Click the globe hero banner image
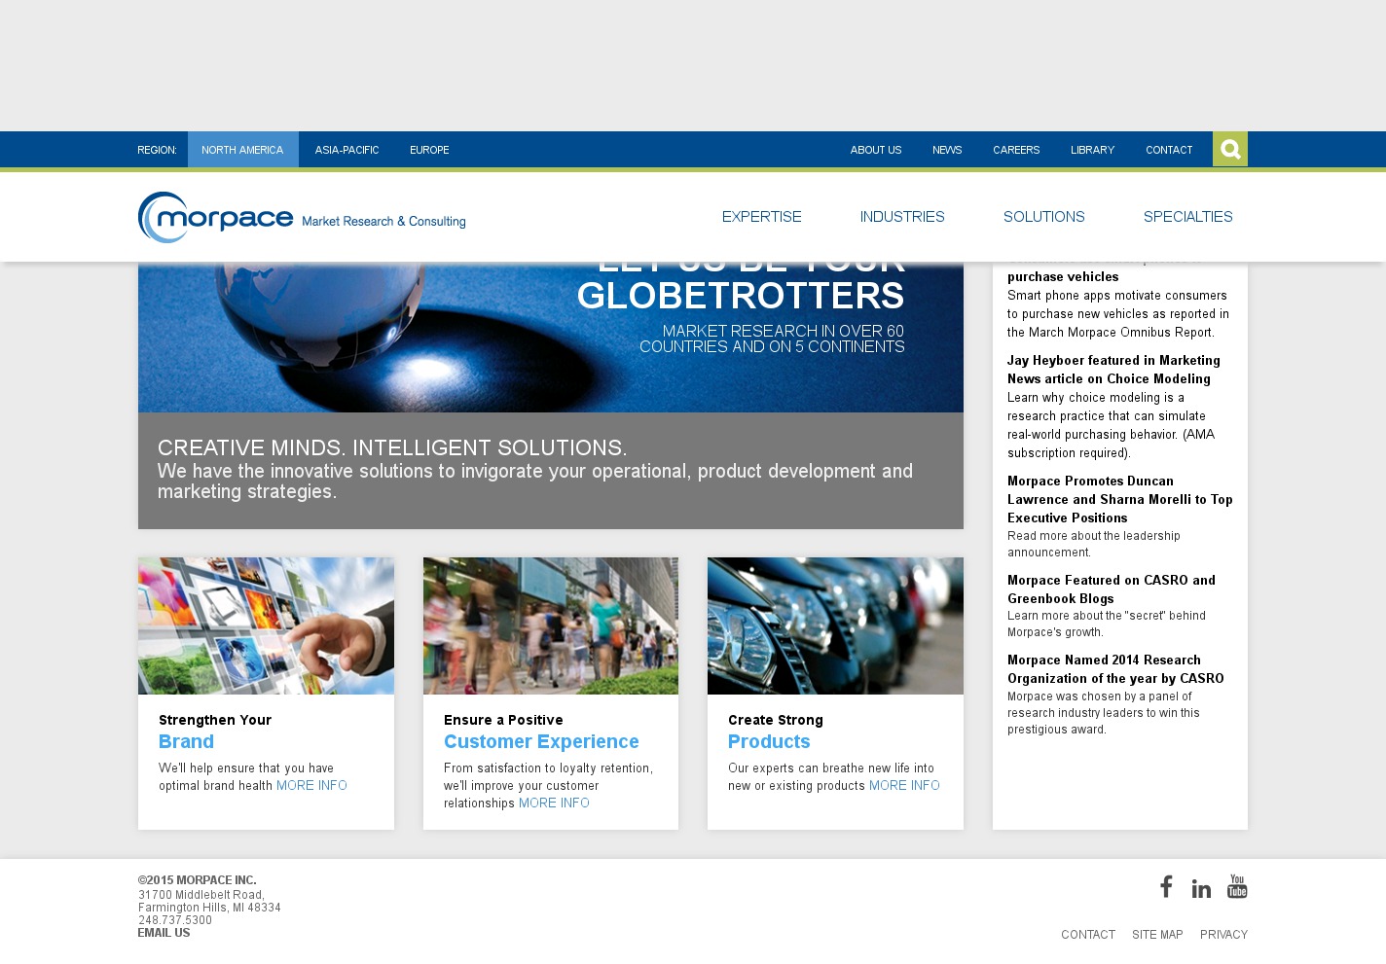The image size is (1386, 964). tap(551, 337)
